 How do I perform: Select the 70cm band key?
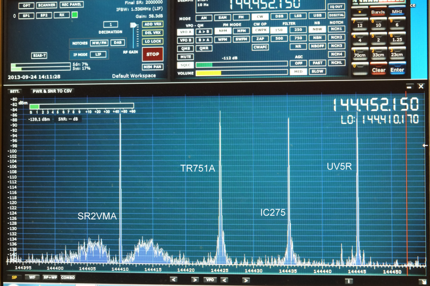coord(360,54)
